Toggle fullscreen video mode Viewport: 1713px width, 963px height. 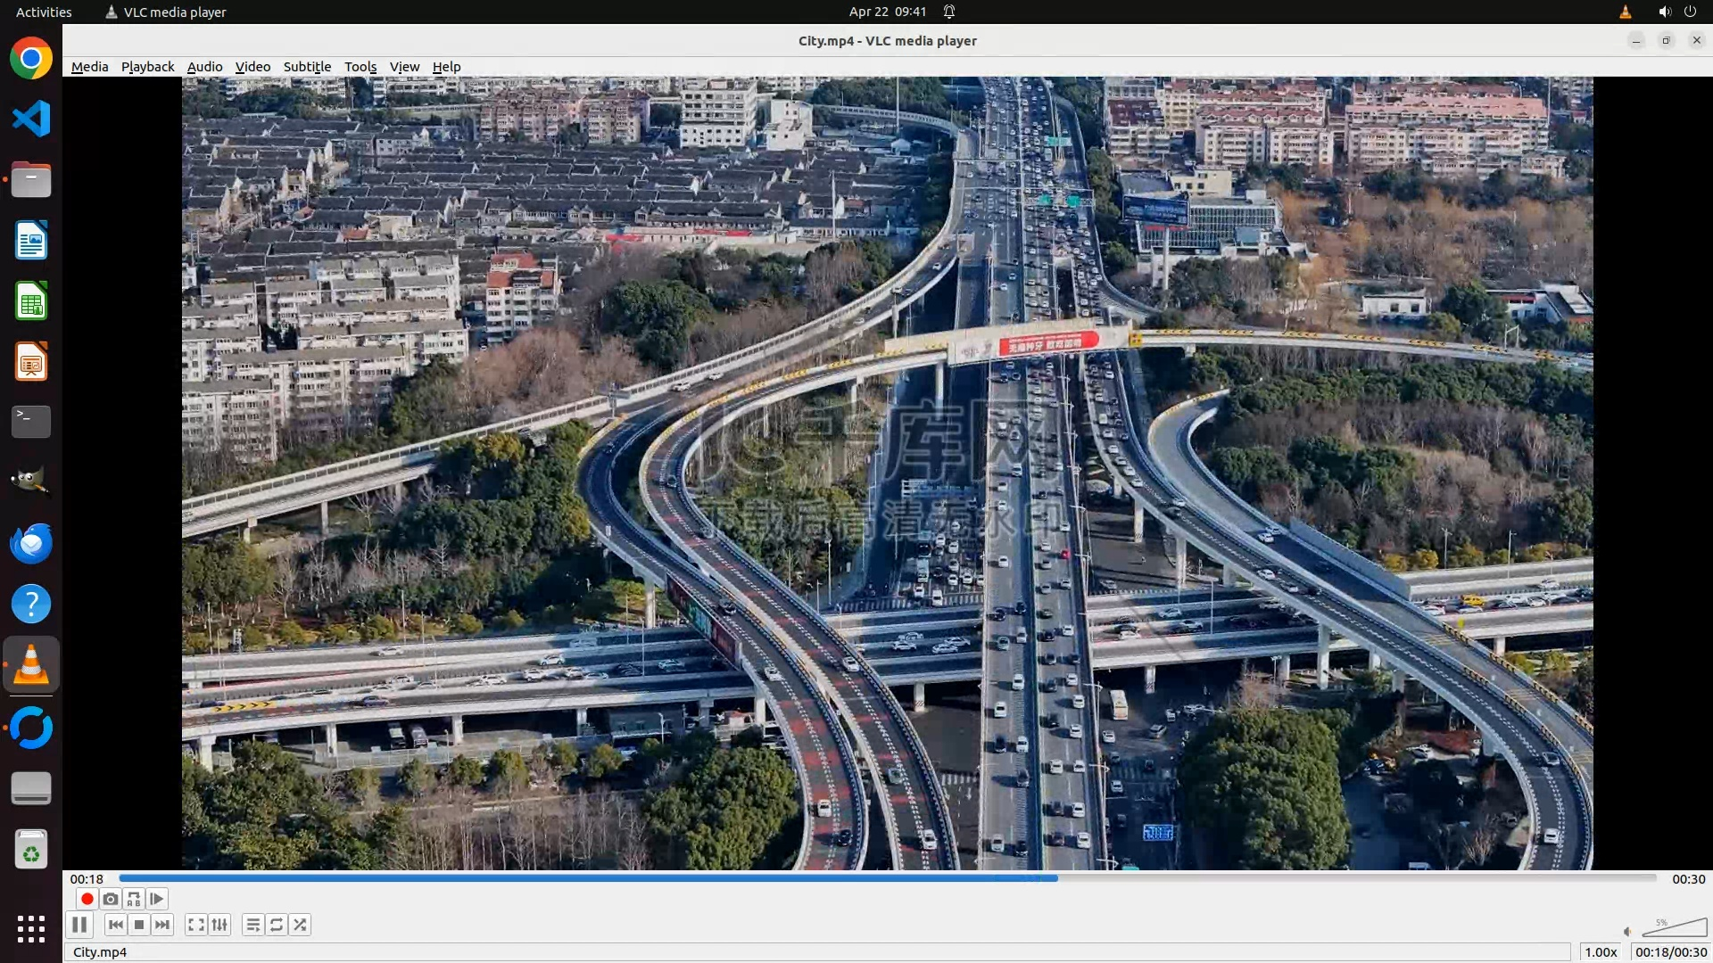(x=196, y=925)
